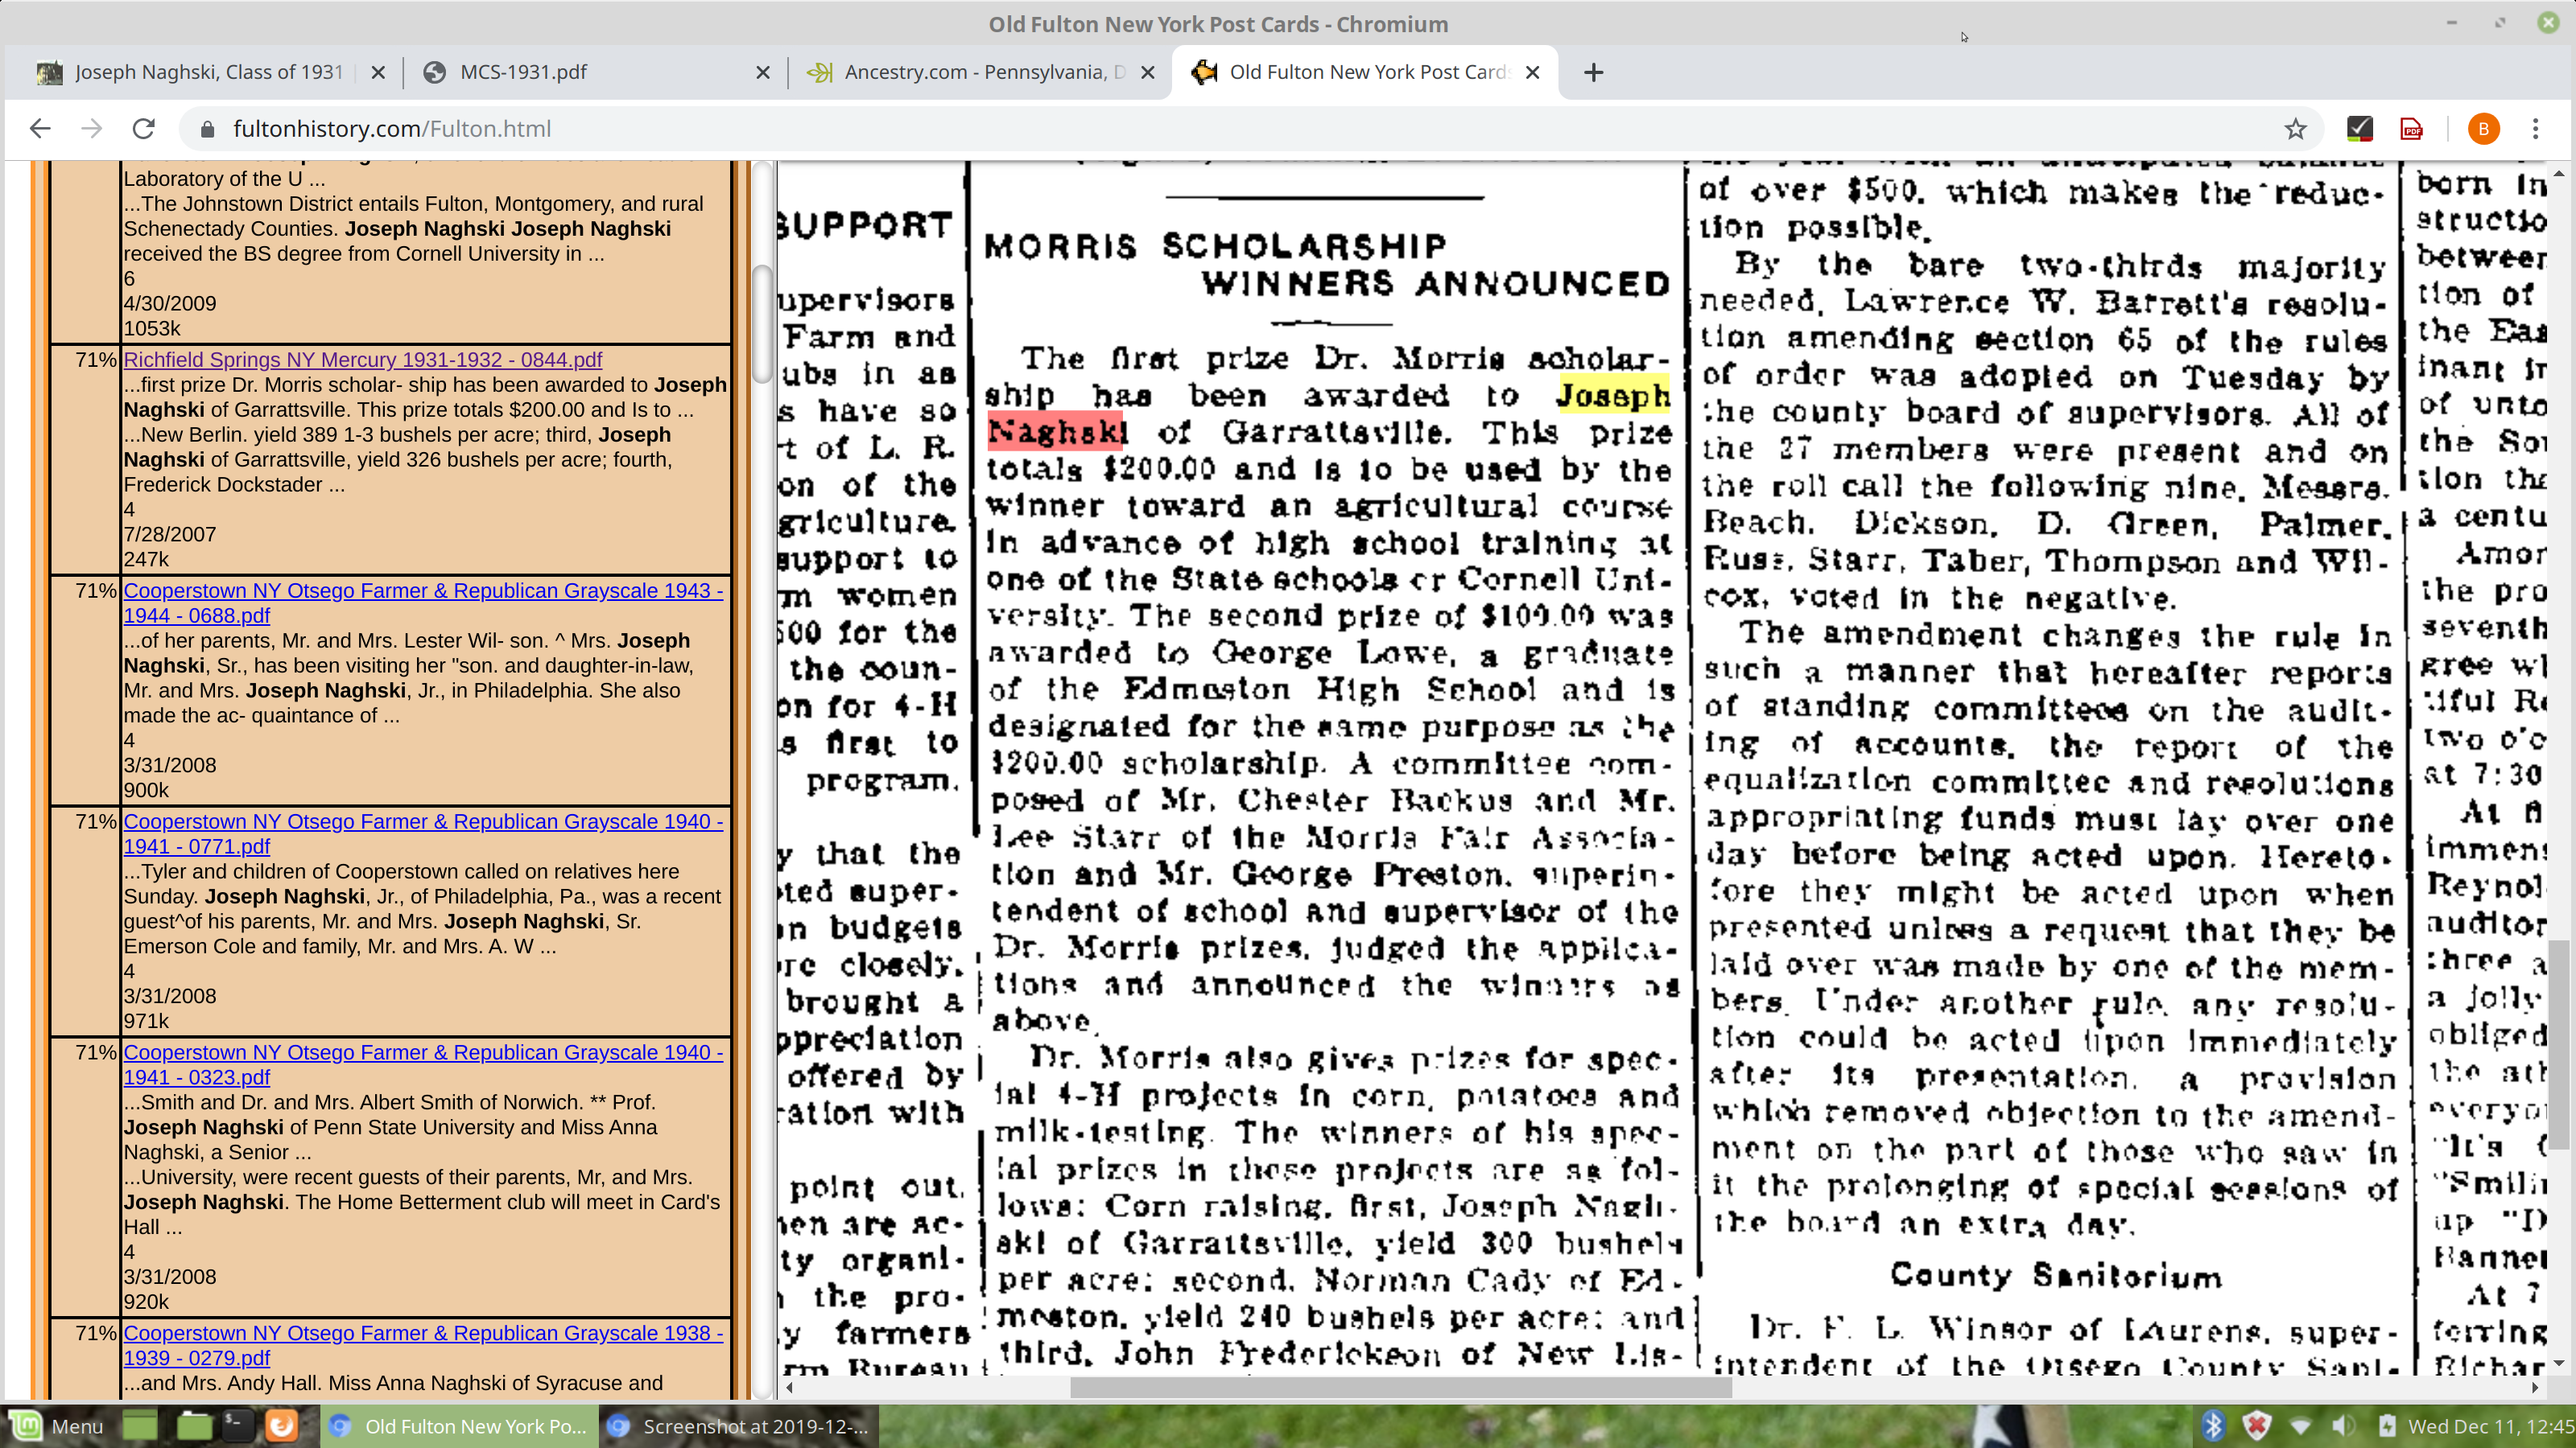Reload the Fulton History page
Screen dimensions: 2576x1448
144,129
